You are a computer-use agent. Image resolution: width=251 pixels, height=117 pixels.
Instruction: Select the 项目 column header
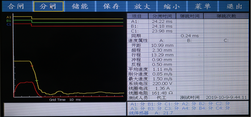[x=138, y=16]
